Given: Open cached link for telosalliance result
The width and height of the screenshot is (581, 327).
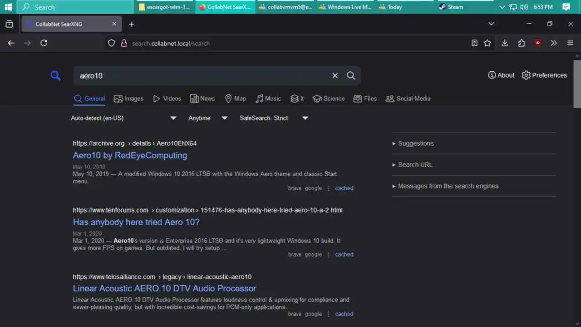Looking at the screenshot, I should pos(344,314).
